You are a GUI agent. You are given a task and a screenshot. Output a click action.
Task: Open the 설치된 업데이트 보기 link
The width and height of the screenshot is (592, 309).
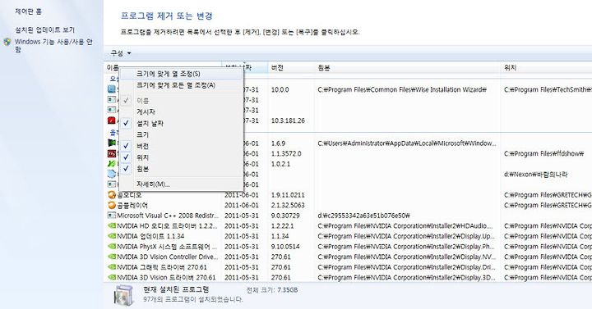[x=45, y=30]
